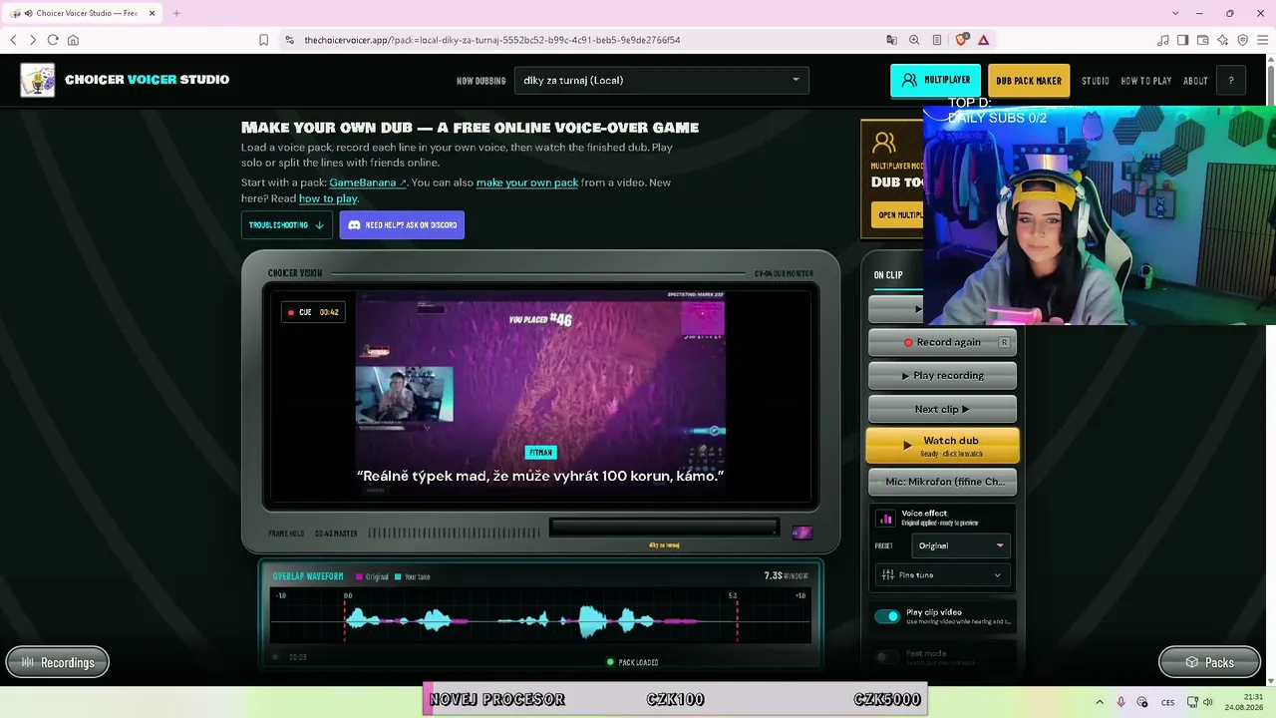Select the Choicer Voicer Studio browser tab
The image size is (1276, 718).
83,13
